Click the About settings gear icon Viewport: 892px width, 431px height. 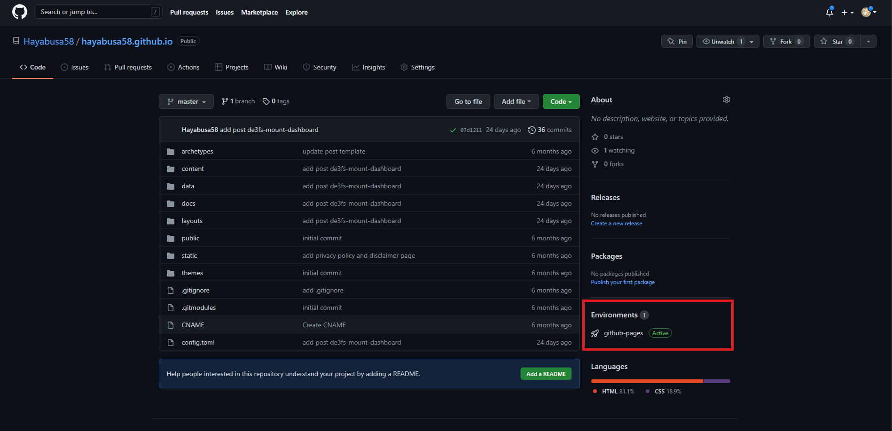point(727,100)
